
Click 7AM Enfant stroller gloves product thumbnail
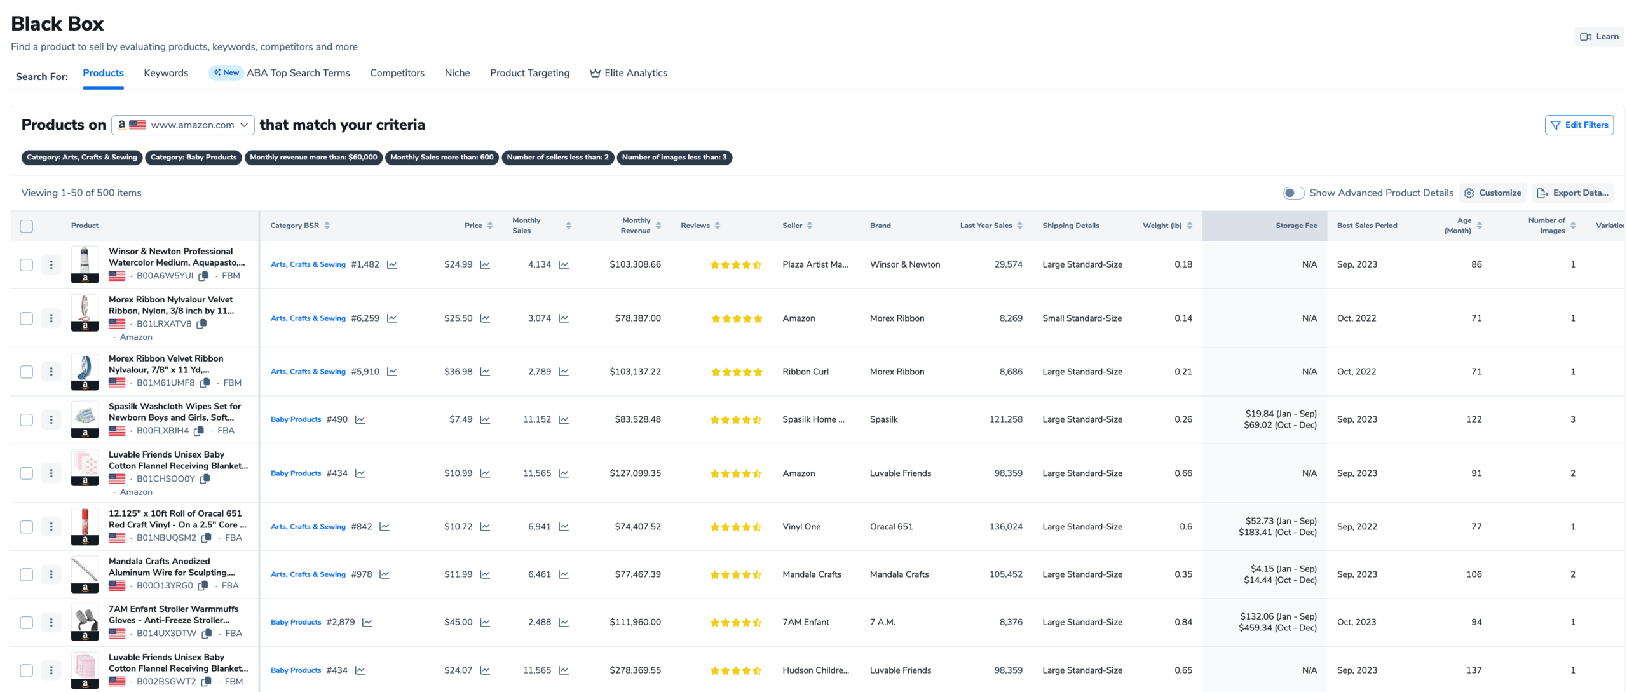tap(85, 621)
